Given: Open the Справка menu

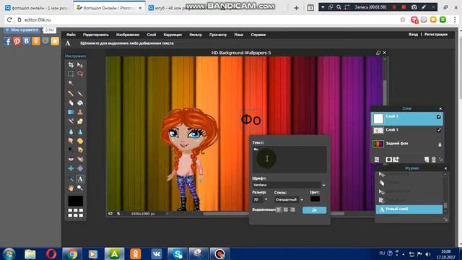Looking at the screenshot, I should pos(258,35).
